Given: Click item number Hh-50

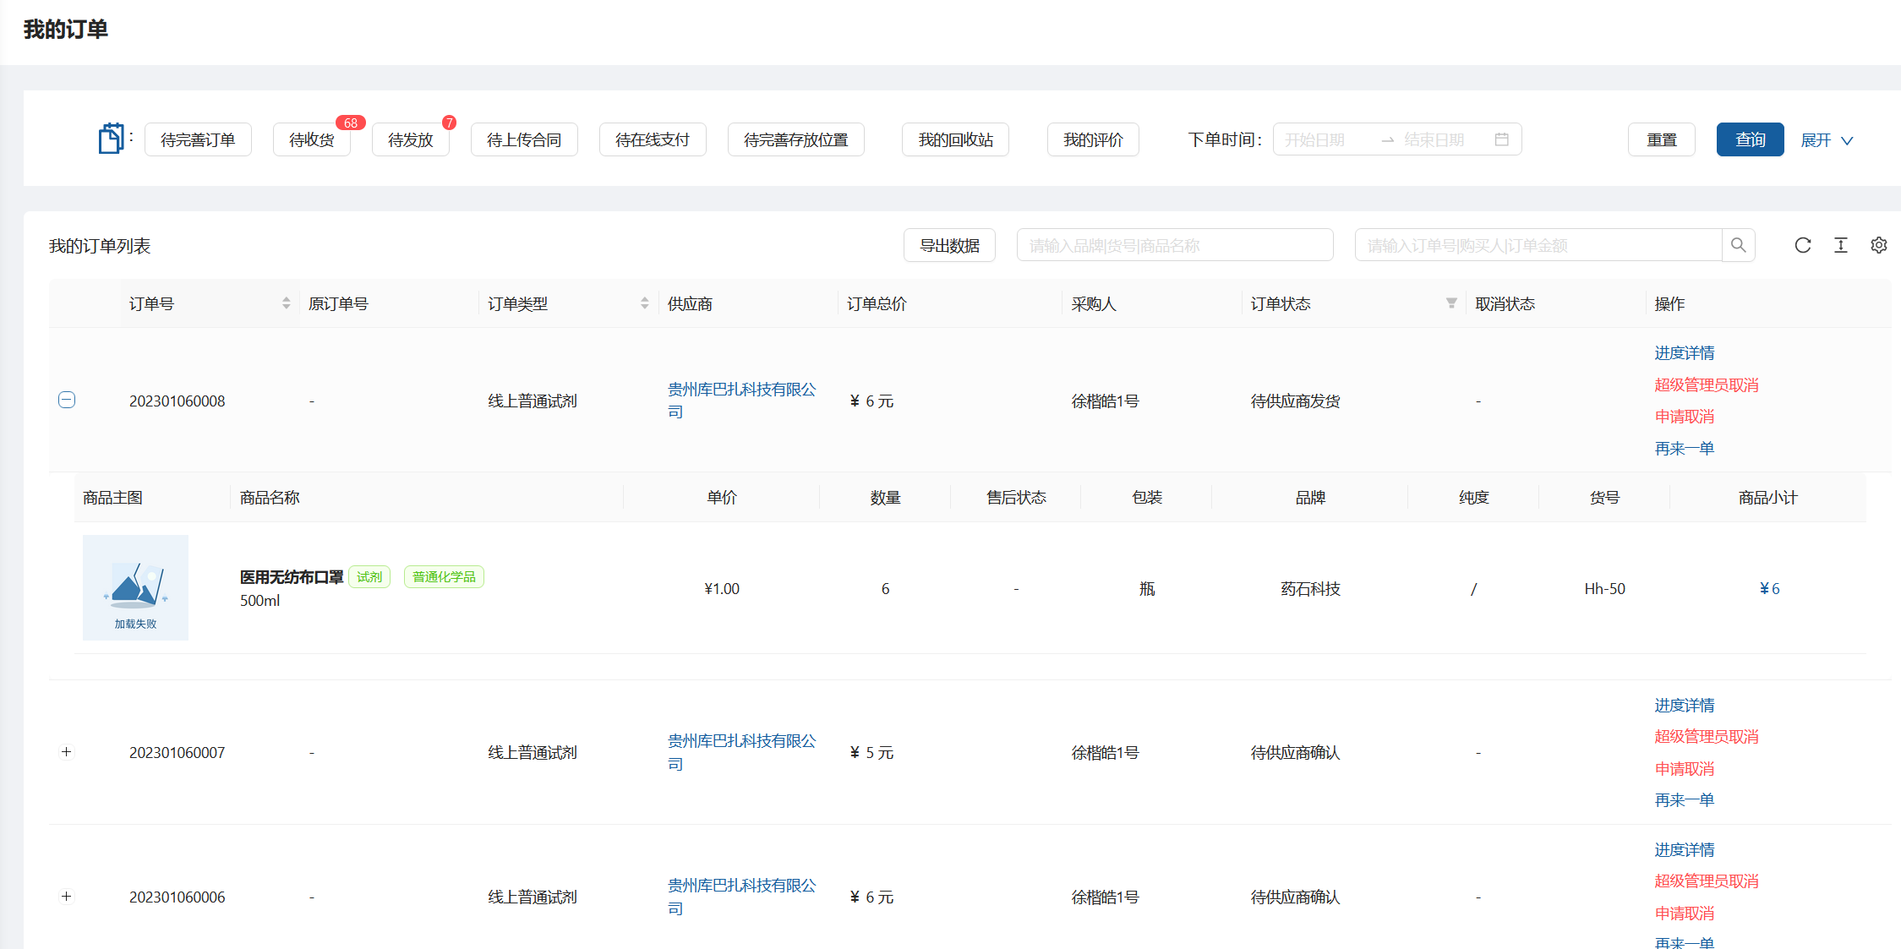Looking at the screenshot, I should point(1604,589).
